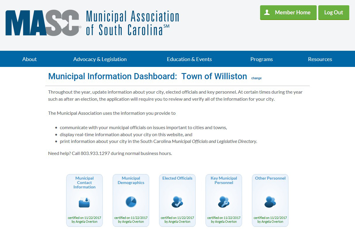Open the briefcase icon for contact information

pos(84,202)
